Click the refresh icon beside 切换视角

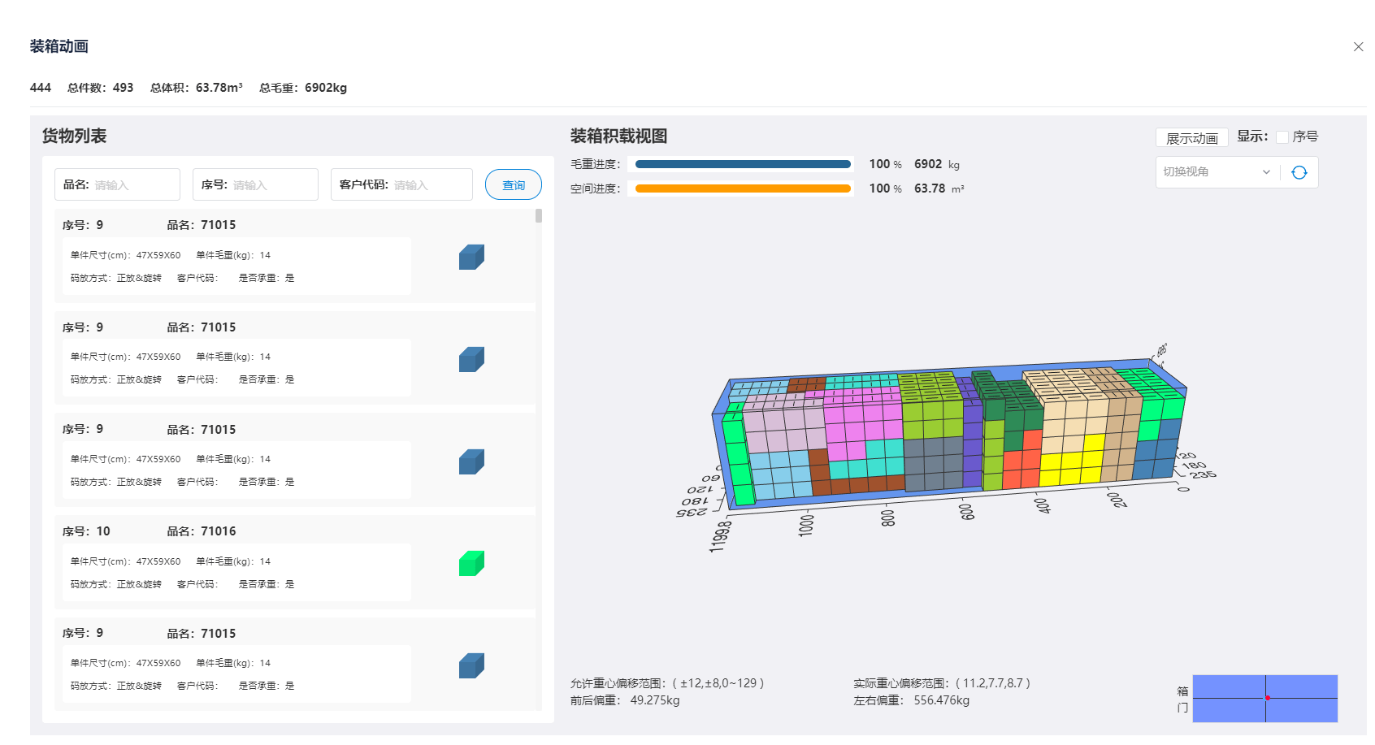point(1299,172)
